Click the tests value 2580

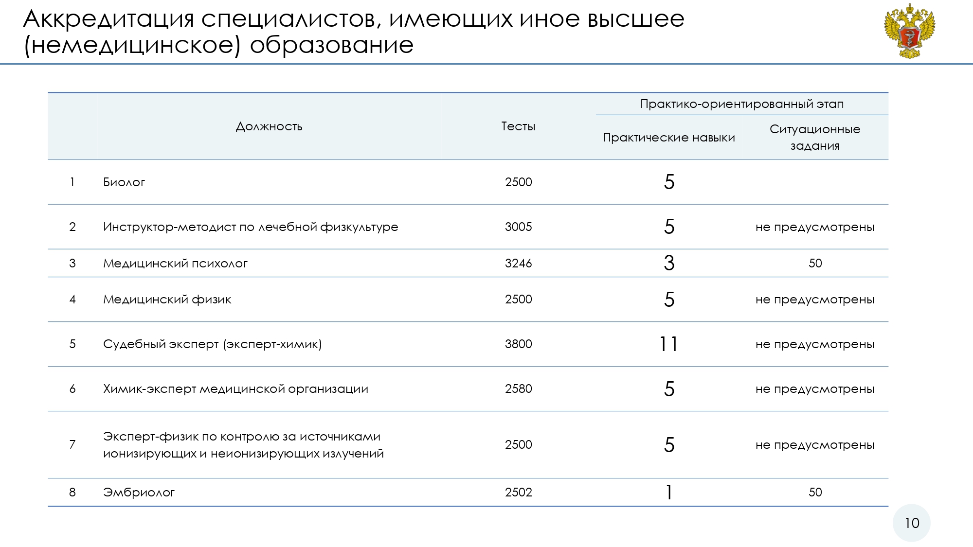tap(519, 389)
